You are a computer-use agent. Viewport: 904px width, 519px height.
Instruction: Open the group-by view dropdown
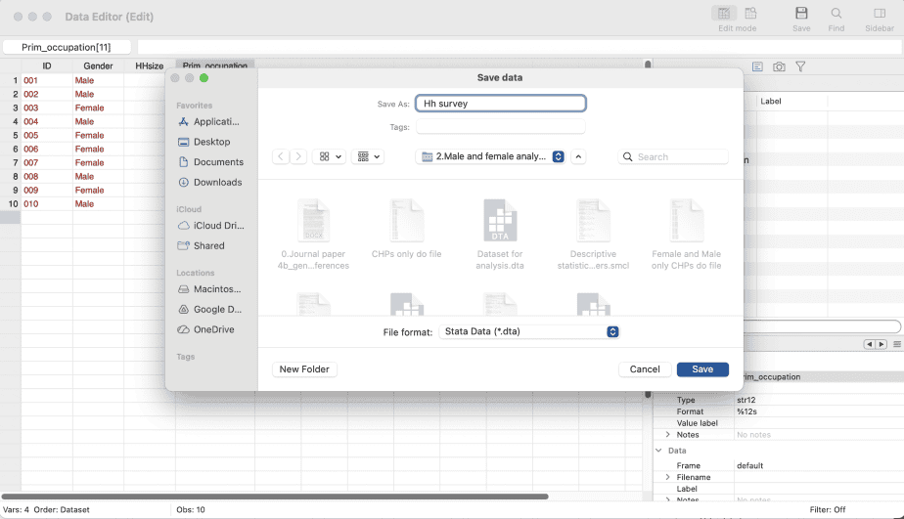click(x=369, y=156)
